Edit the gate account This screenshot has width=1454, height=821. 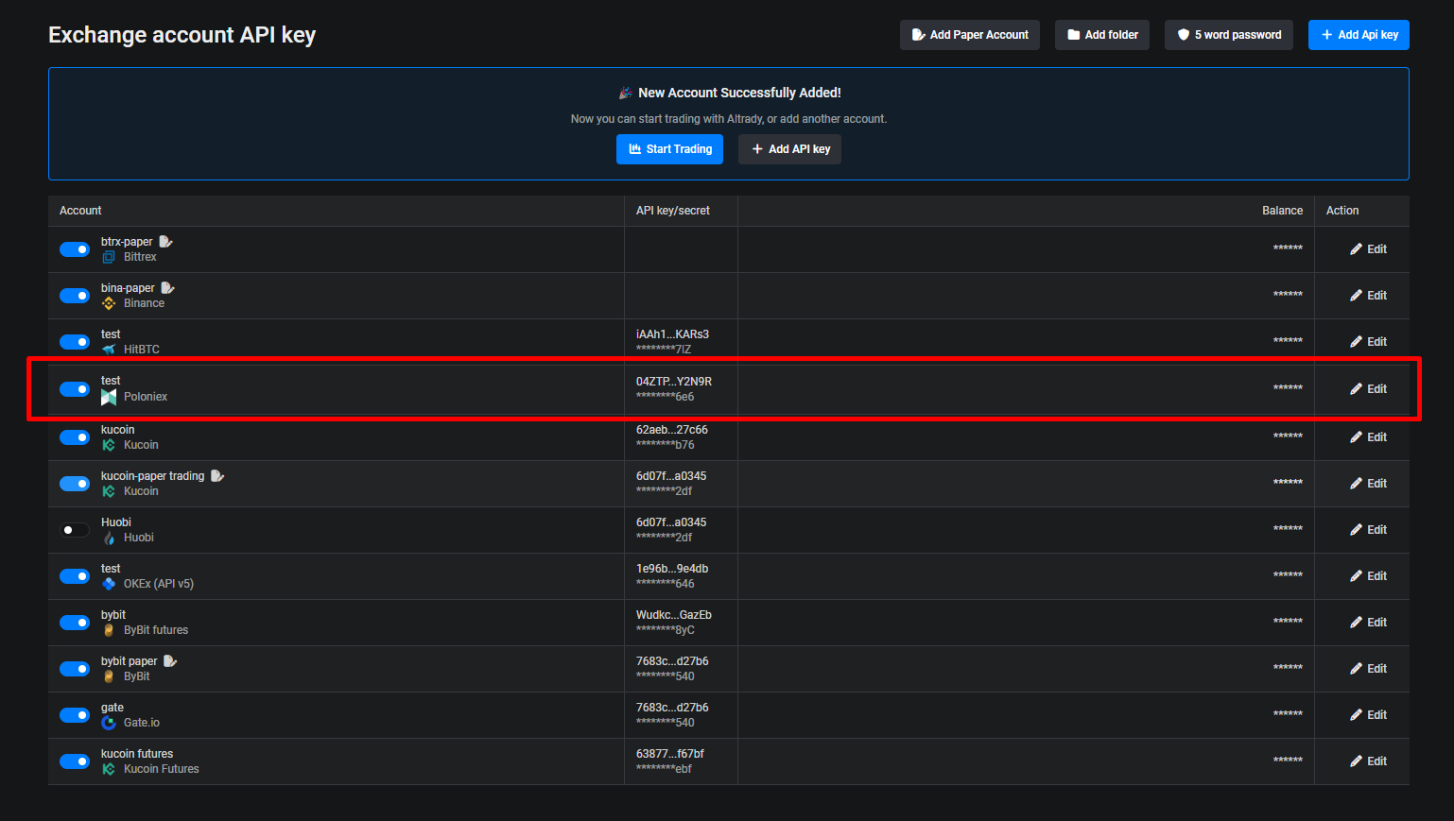coord(1368,715)
